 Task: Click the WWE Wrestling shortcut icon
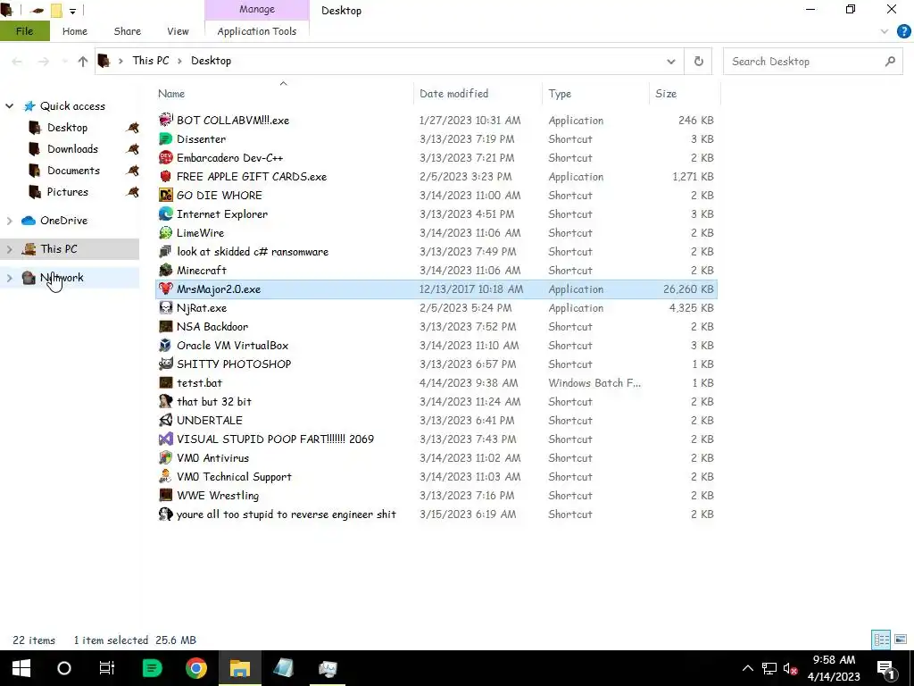click(165, 495)
